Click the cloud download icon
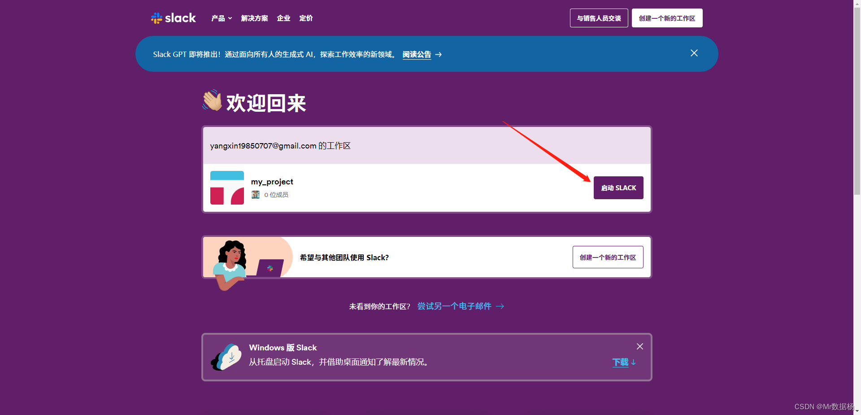Viewport: 861px width, 415px height. [x=226, y=357]
